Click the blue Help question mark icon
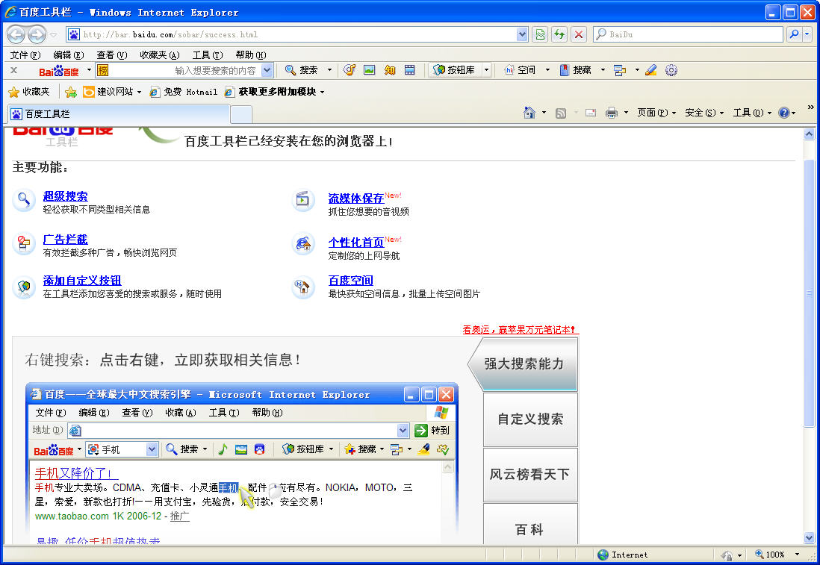This screenshot has height=565, width=820. tap(784, 113)
